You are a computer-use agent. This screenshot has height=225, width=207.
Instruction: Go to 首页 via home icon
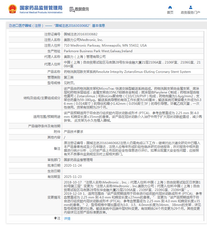(170, 7)
